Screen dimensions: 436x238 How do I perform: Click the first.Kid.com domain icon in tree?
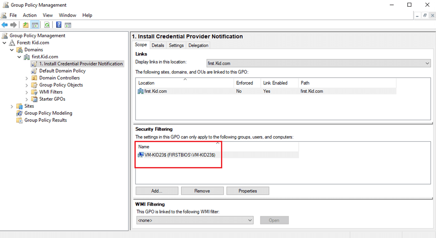point(26,57)
